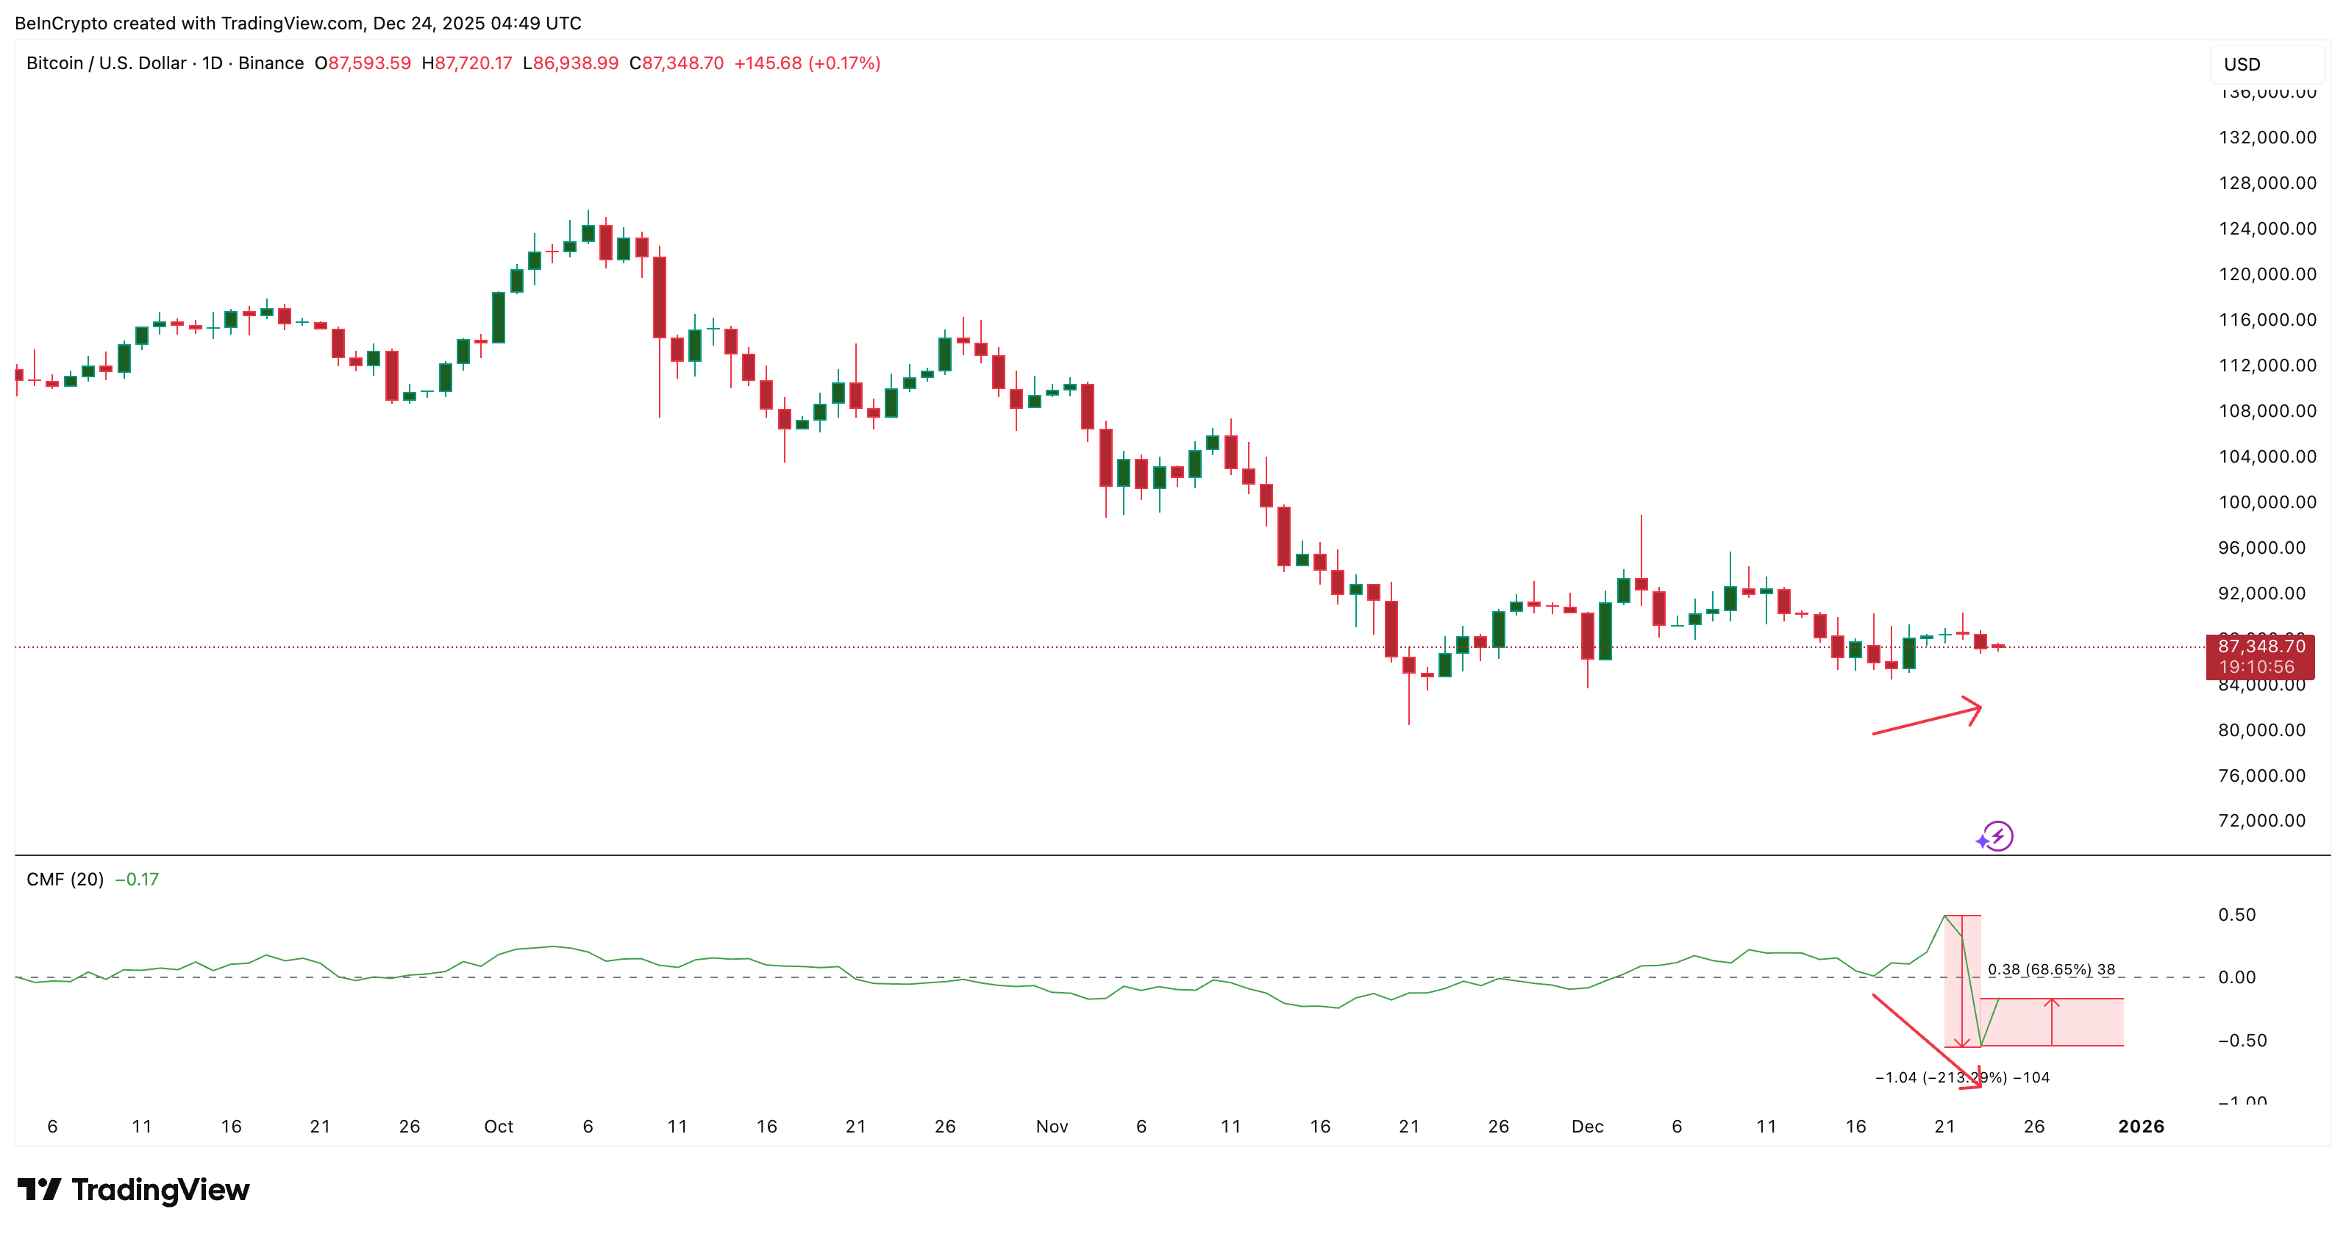Open the 1D timeframe selector
The height and width of the screenshot is (1234, 2346).
[211, 64]
